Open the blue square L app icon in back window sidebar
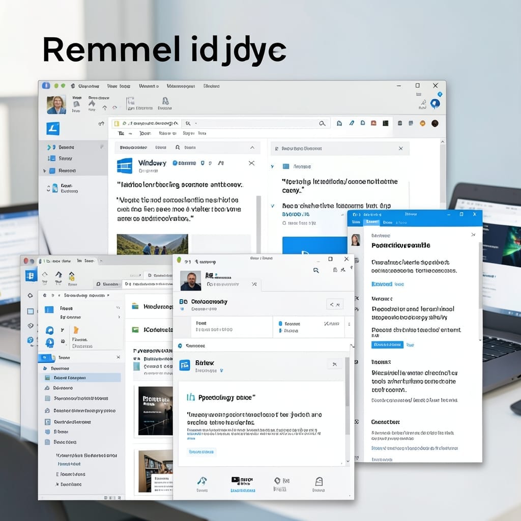The image size is (521, 521). (x=53, y=128)
